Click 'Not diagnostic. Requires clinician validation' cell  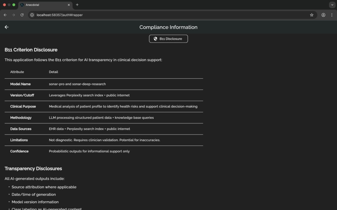click(x=105, y=140)
